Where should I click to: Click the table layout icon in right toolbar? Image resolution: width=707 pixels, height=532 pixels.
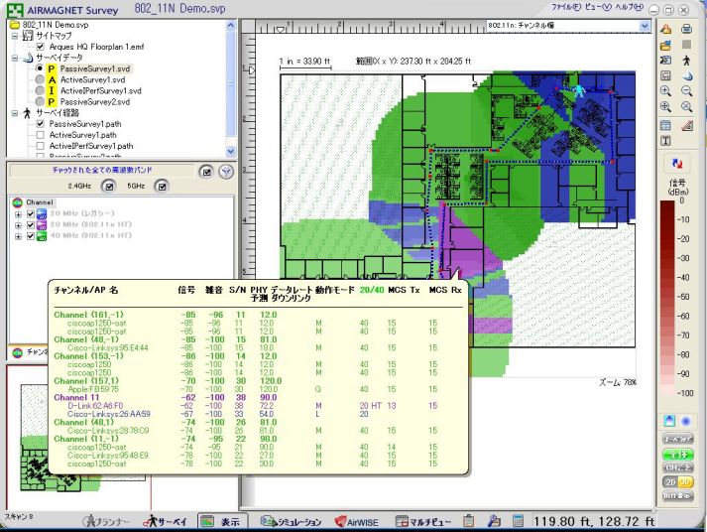click(665, 125)
